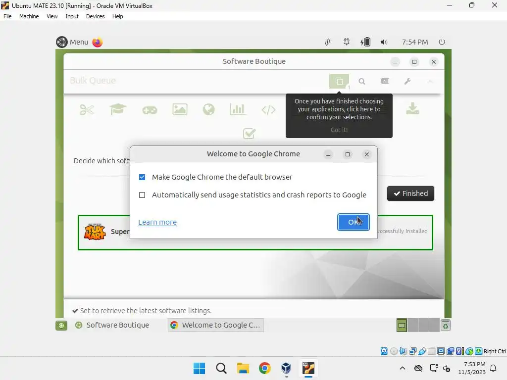This screenshot has height=380, width=507.
Task: Confirm Chrome welcome dialog with OK
Action: [x=353, y=222]
